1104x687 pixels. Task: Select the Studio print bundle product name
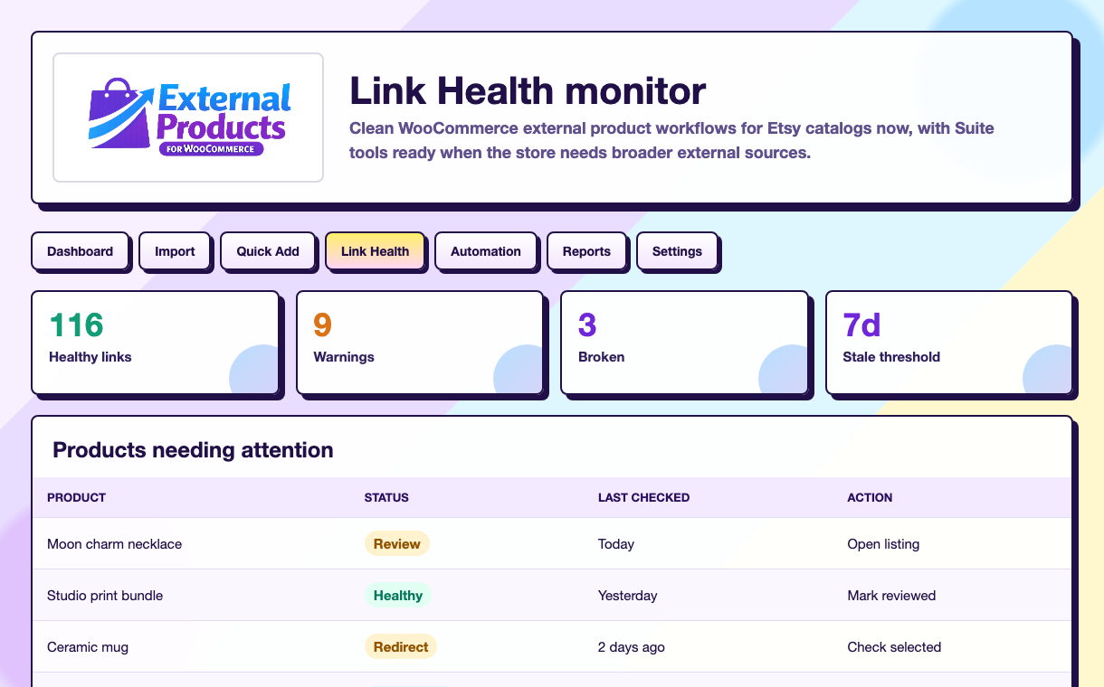point(105,596)
